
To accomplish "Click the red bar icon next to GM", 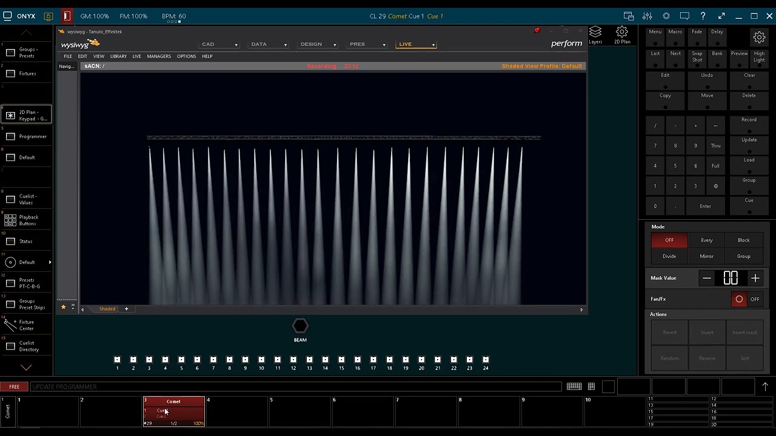I will [x=67, y=16].
